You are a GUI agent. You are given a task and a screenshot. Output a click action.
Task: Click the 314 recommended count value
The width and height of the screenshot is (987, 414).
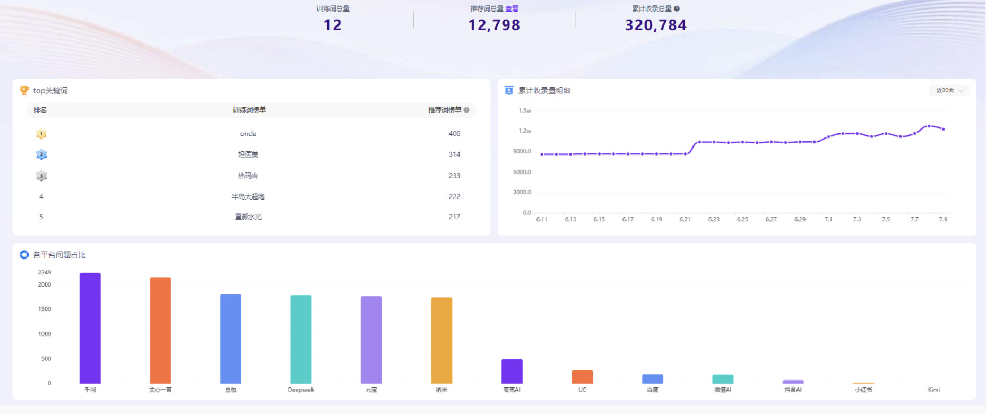tap(454, 154)
